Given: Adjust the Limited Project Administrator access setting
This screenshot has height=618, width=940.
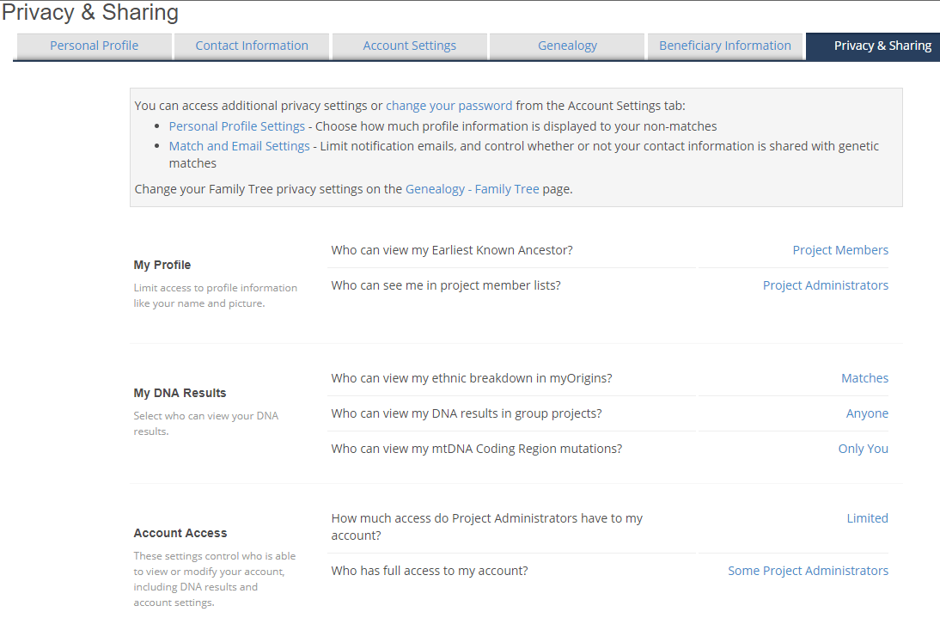Looking at the screenshot, I should click(x=867, y=518).
